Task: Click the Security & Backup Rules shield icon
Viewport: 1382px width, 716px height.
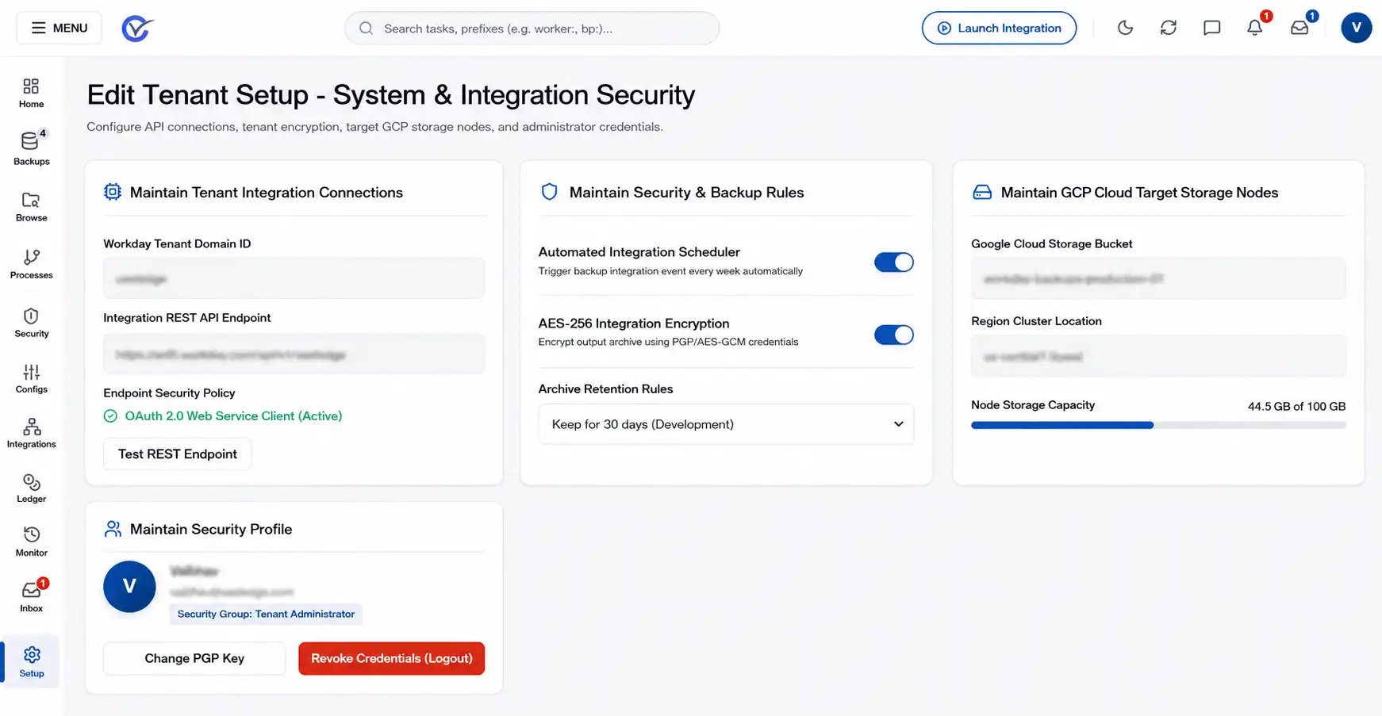Action: 549,192
